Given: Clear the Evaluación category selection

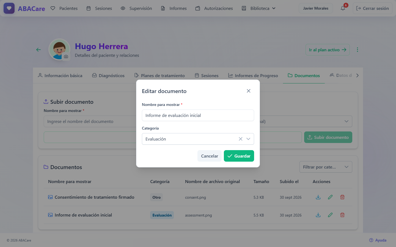Looking at the screenshot, I should tap(241, 139).
